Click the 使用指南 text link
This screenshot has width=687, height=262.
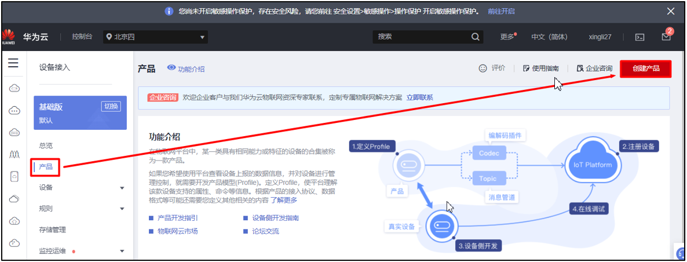546,68
